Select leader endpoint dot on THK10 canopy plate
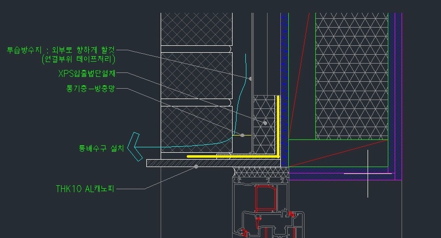441x238 pixels. [x=196, y=167]
